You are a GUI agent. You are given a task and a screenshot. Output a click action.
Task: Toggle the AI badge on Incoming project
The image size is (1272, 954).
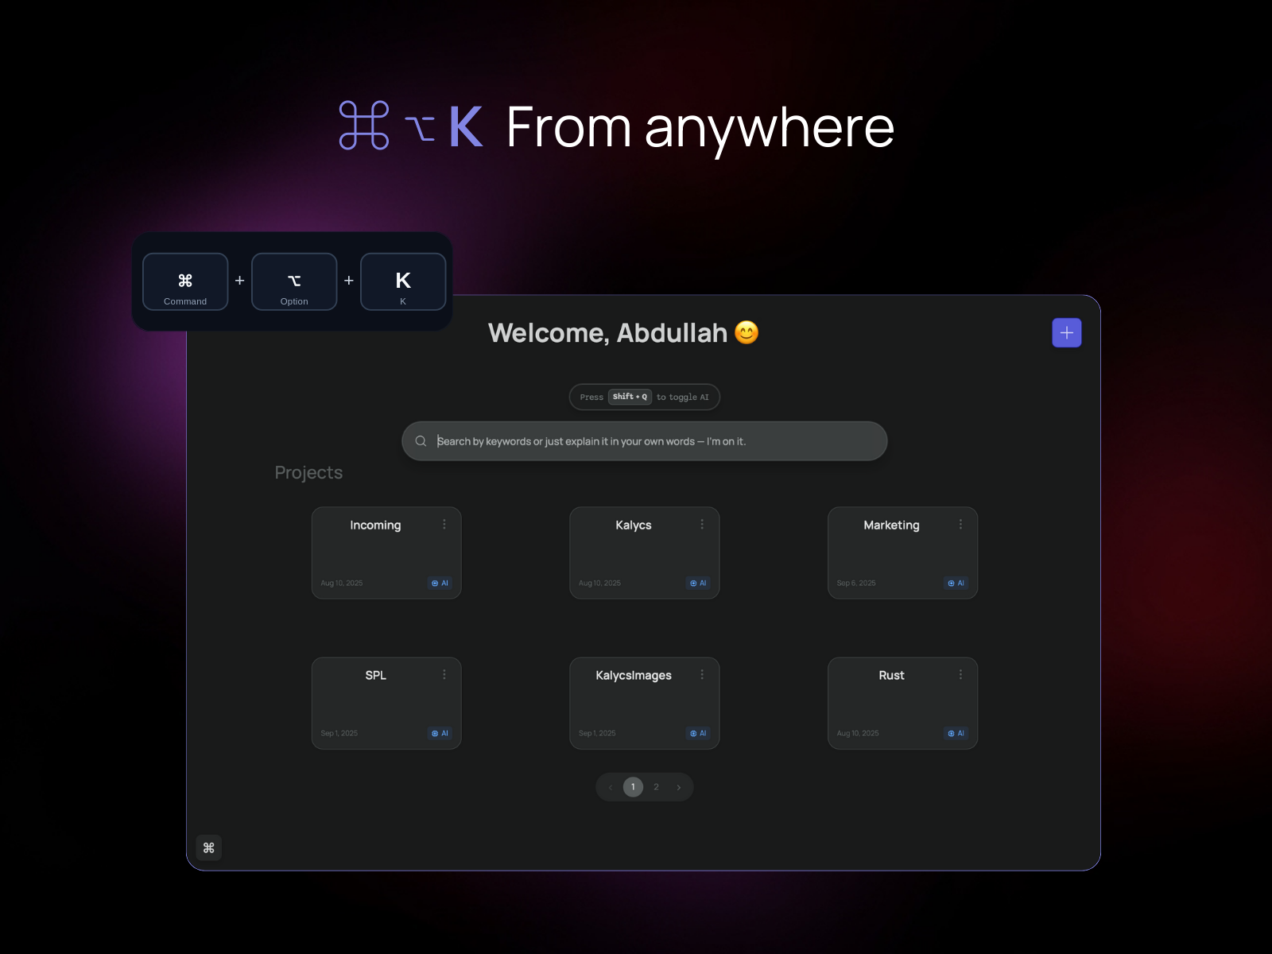pos(440,584)
